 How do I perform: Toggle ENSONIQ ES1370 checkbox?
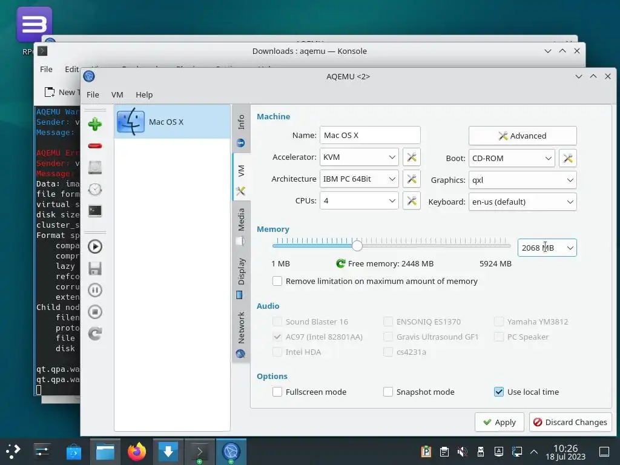click(388, 322)
